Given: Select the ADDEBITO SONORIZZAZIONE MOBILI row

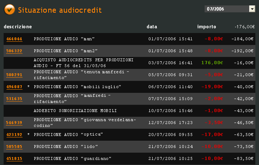Looking at the screenshot, I should 129,111.
